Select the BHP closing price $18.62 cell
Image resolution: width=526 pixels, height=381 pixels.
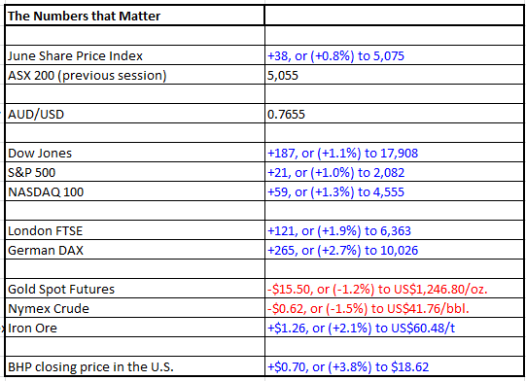394,366
